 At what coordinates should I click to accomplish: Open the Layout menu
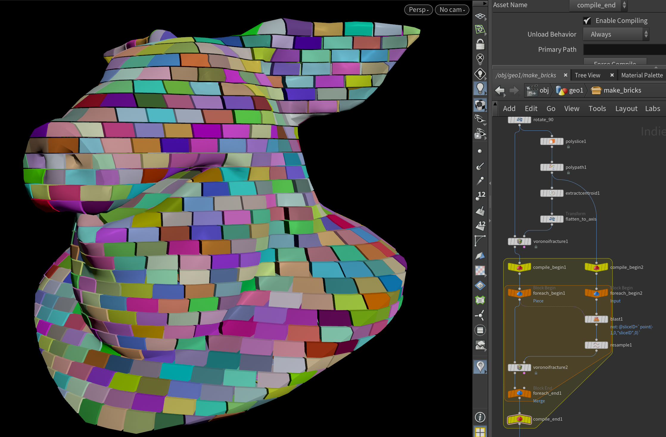pyautogui.click(x=626, y=109)
